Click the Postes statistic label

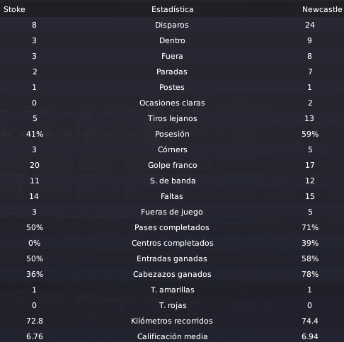(172, 87)
